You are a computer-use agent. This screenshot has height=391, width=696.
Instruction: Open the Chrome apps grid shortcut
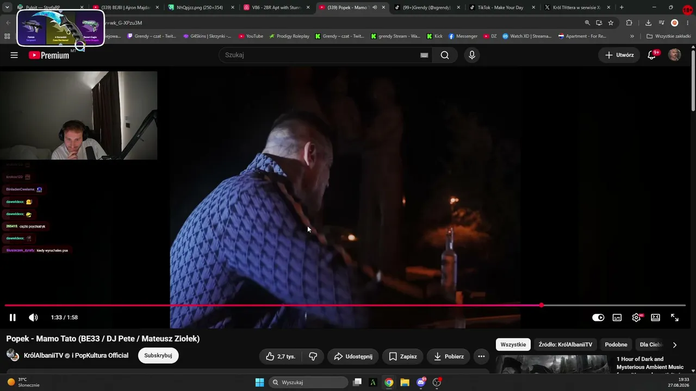(x=7, y=36)
